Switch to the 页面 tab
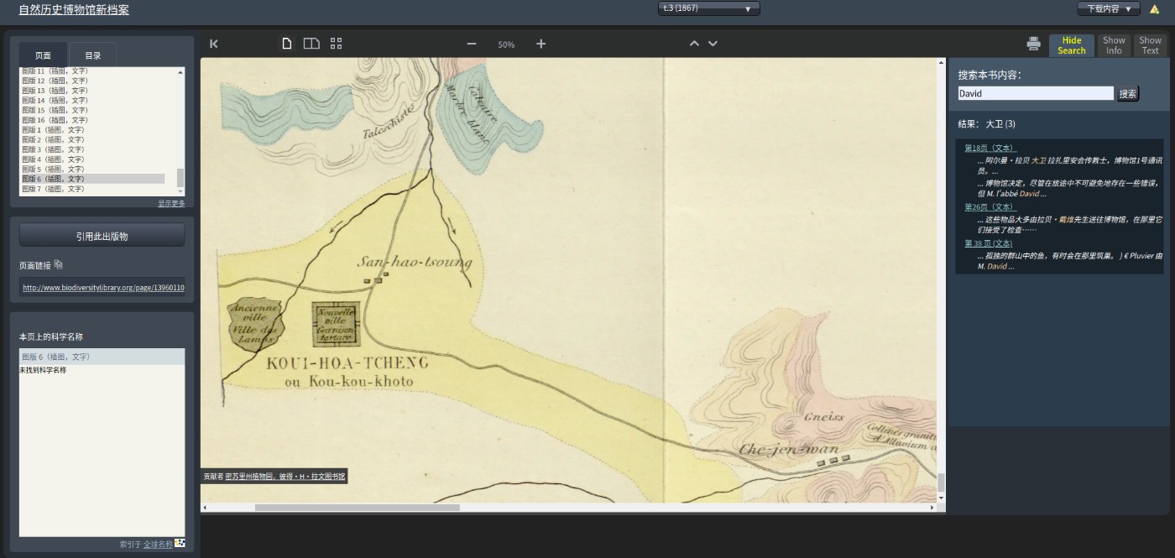Viewport: 1175px width, 558px height. (43, 55)
